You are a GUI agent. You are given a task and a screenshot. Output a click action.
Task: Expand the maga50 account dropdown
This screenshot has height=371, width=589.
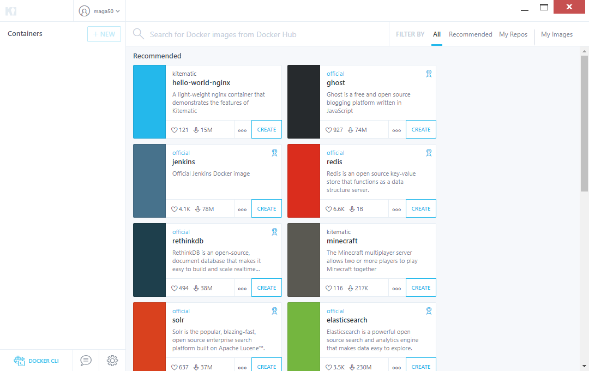[118, 11]
